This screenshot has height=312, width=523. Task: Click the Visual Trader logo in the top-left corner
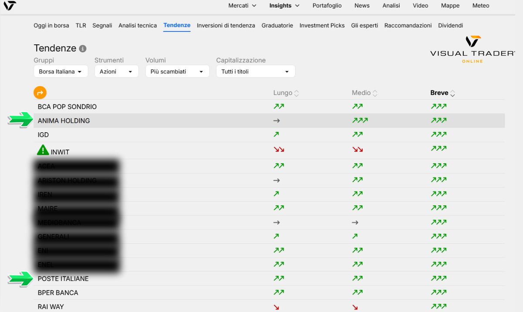tap(10, 6)
